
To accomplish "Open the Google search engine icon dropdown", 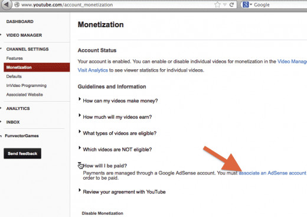I will 247,5.
